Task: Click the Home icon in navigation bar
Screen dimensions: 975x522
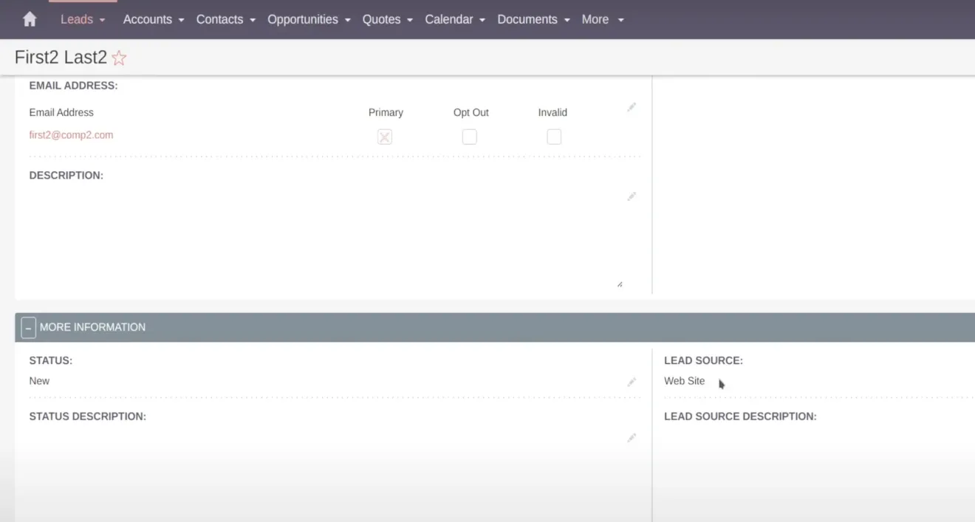Action: 29,18
